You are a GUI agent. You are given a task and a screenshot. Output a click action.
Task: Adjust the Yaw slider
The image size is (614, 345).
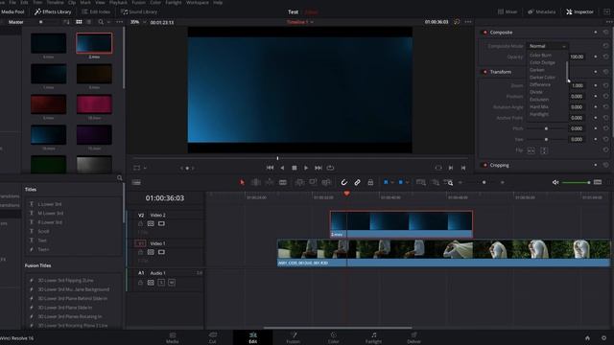[546, 139]
